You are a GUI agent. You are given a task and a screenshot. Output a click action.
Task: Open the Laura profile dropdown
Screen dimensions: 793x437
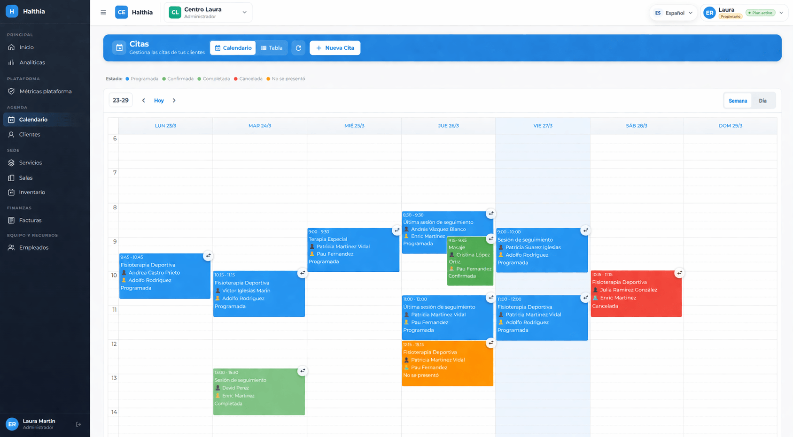744,12
